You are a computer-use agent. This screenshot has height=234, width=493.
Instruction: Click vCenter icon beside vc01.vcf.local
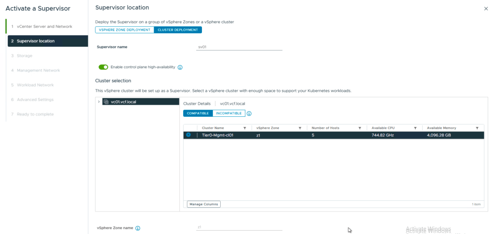(106, 102)
